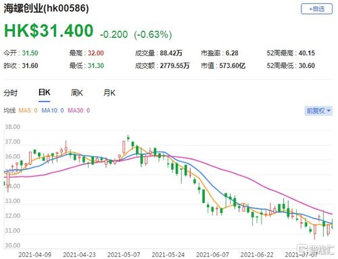This screenshot has width=338, height=259.
Task: Click the 31.00 price axis label
Action: (x=13, y=231)
